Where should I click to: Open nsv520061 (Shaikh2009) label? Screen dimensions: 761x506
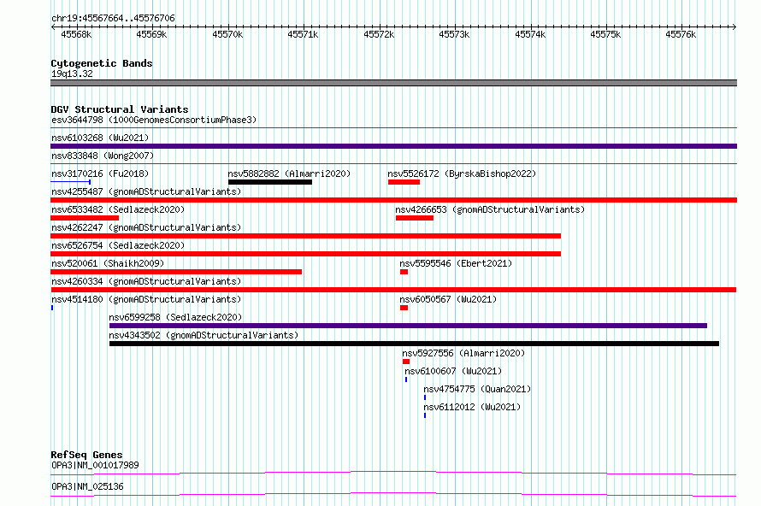pyautogui.click(x=108, y=263)
